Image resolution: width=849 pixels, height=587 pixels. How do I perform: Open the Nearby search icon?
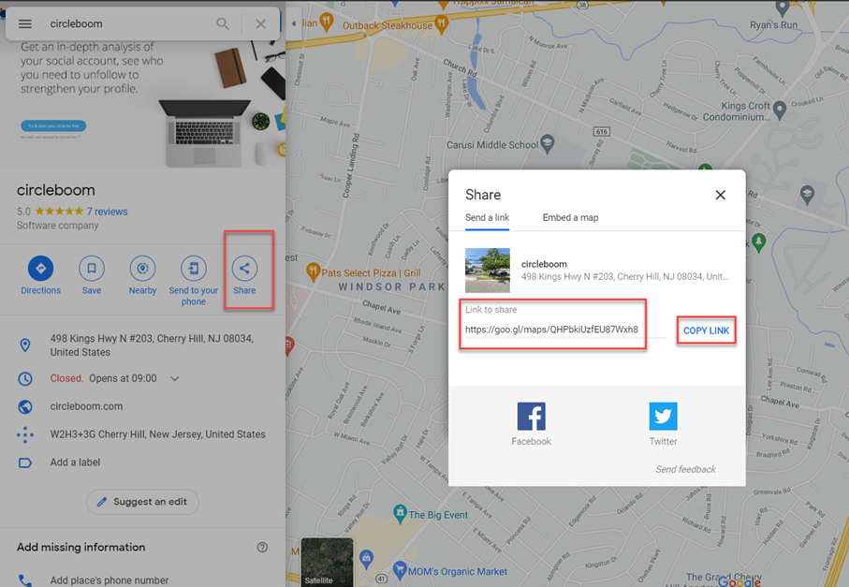click(x=142, y=270)
